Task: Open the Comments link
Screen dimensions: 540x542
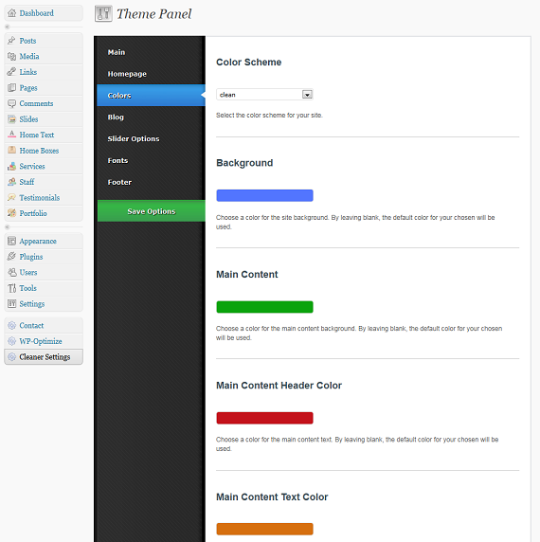Action: point(36,103)
